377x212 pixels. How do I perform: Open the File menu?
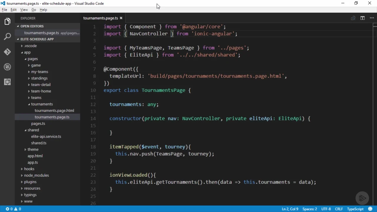[4, 10]
